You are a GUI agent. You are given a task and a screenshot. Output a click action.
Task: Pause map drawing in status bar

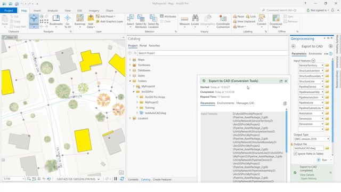[x=116, y=179]
